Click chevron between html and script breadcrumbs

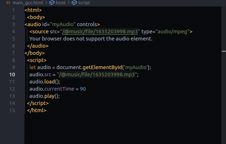pos(69,3)
